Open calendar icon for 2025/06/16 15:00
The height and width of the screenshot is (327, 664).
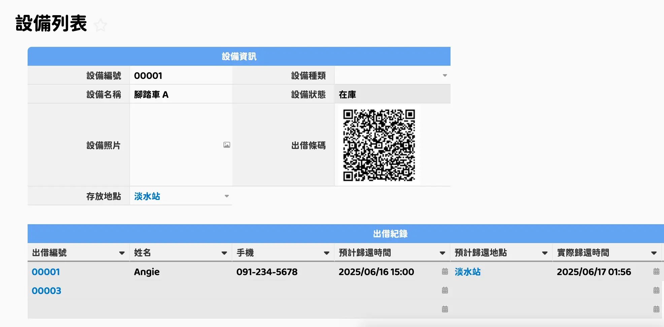pyautogui.click(x=445, y=271)
